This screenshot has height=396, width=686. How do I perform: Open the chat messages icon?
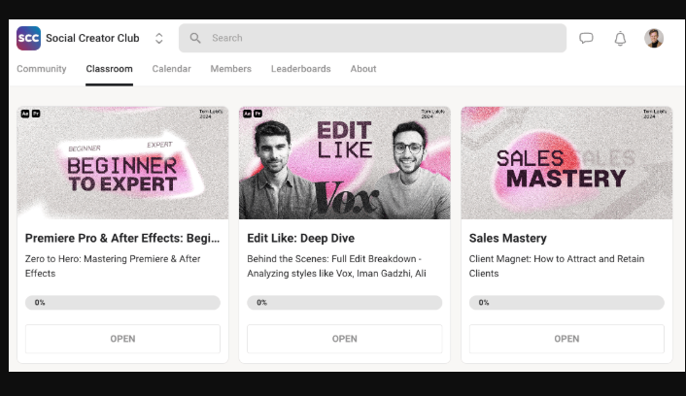coord(586,38)
